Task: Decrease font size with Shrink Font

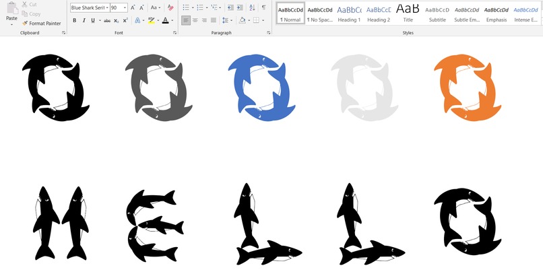Action: coord(141,7)
